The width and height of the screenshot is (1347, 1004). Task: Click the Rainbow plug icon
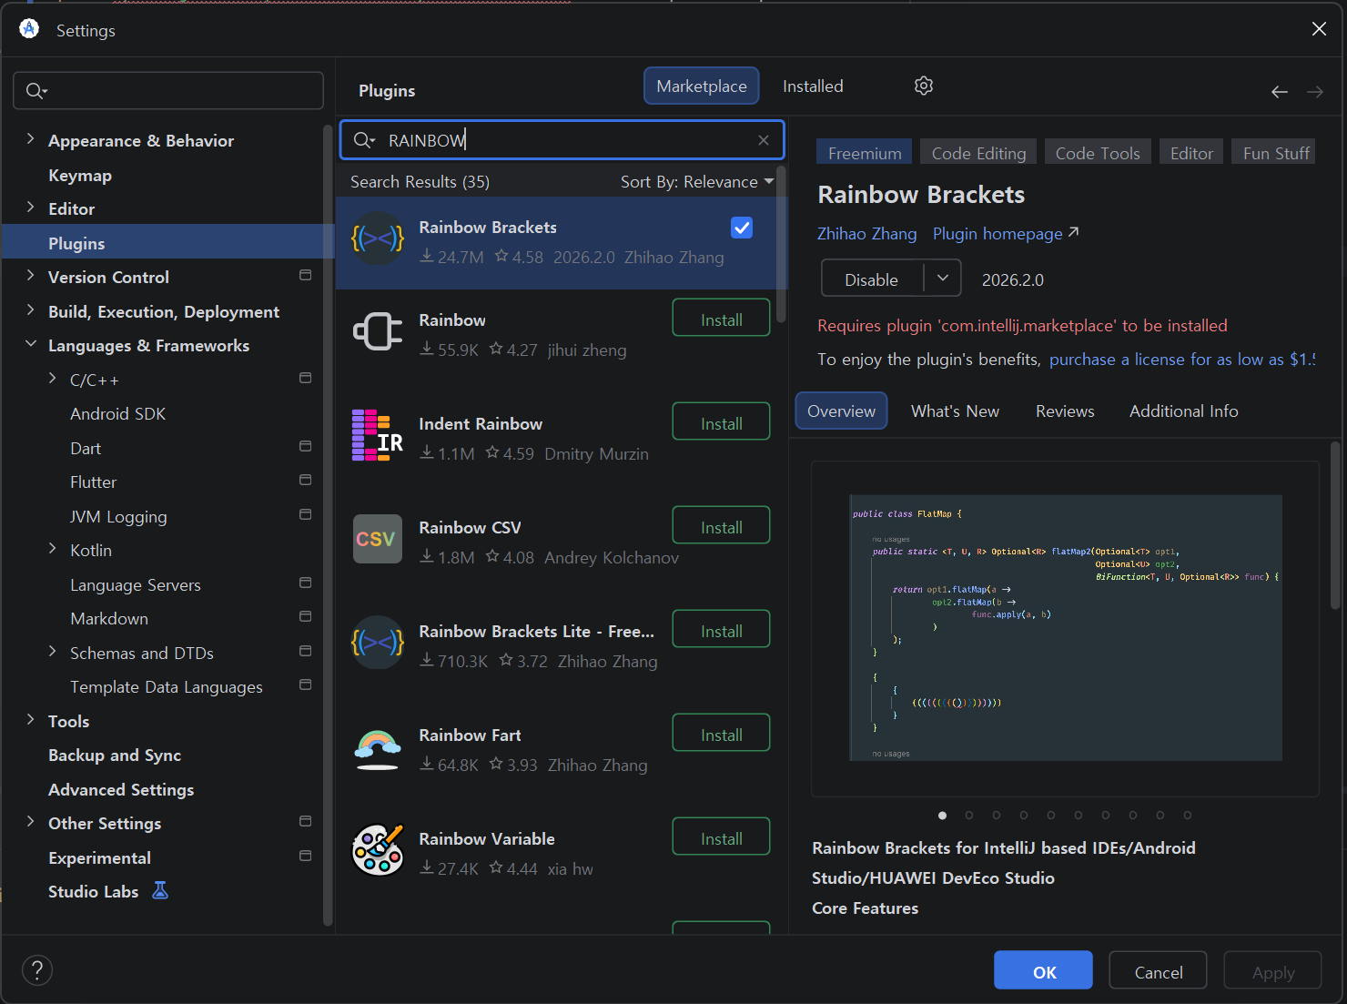(x=378, y=331)
